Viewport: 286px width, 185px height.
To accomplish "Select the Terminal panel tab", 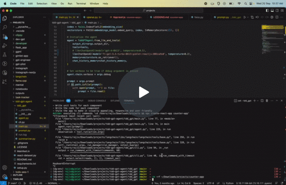I will [x=129, y=101].
